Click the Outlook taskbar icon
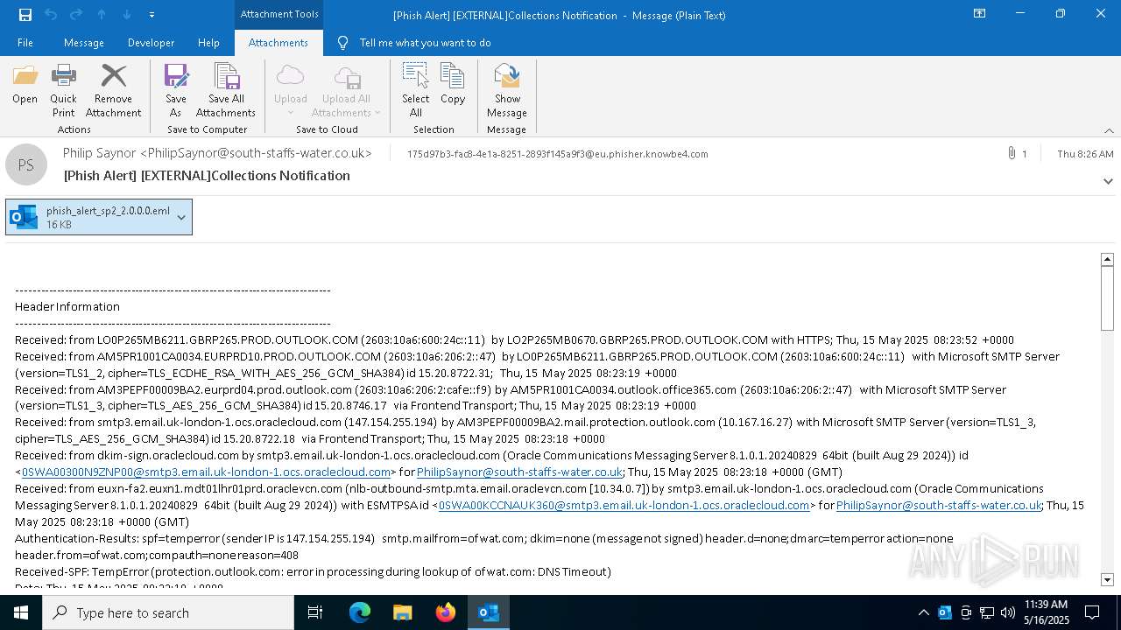 488,612
